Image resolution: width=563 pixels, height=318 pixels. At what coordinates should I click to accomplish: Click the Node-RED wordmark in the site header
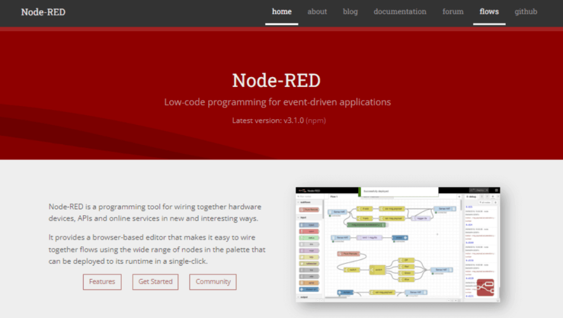click(x=43, y=12)
